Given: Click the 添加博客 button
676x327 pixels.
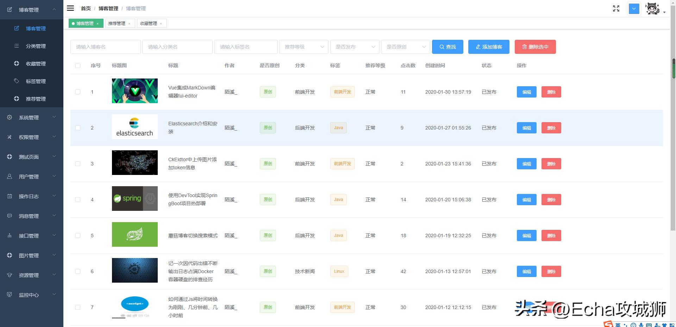Looking at the screenshot, I should coord(488,46).
